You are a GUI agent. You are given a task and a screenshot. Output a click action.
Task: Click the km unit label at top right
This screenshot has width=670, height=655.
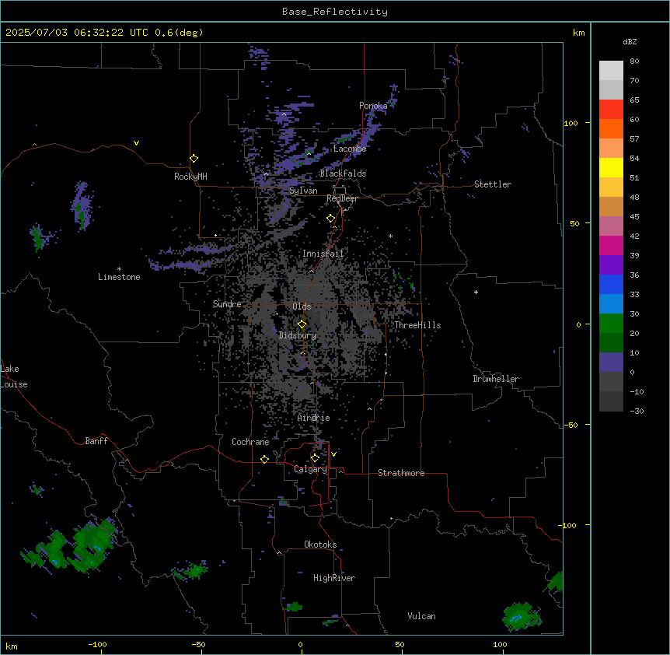(578, 33)
